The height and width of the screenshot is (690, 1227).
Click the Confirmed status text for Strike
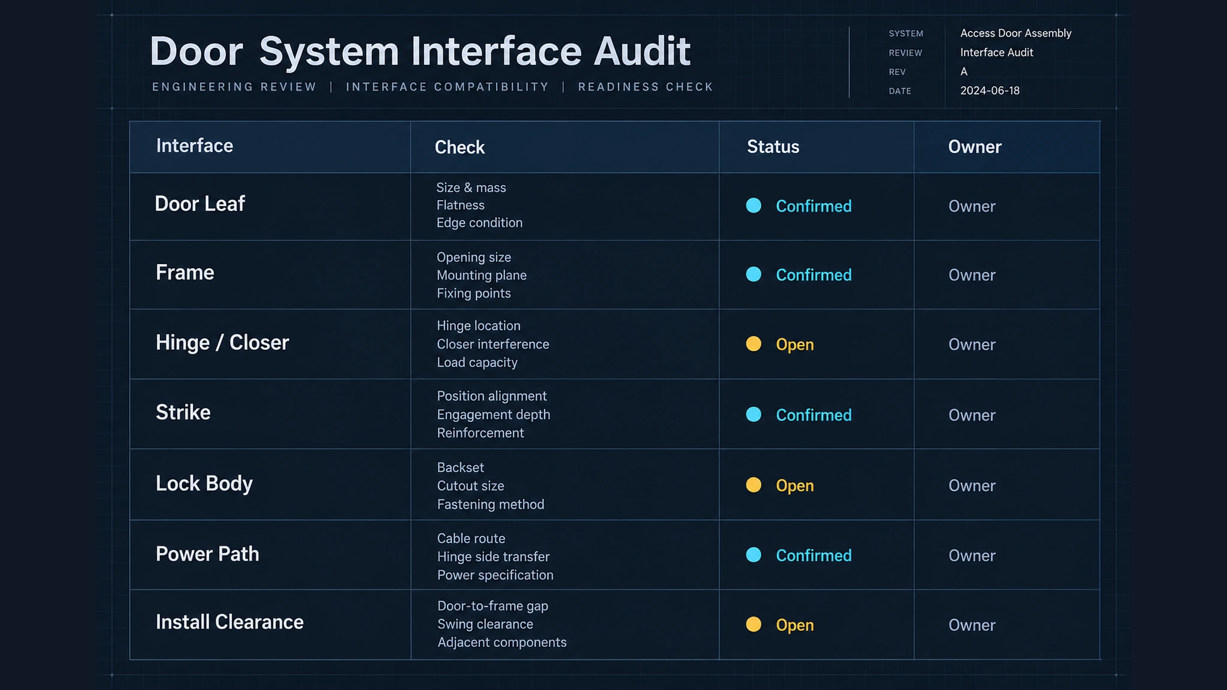tap(814, 415)
